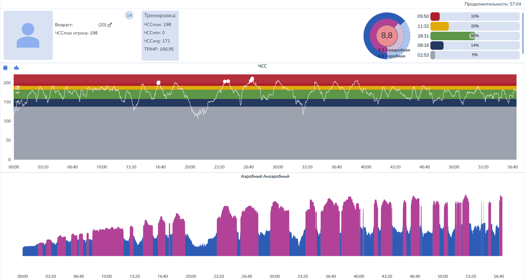The width and height of the screenshot is (525, 280).
Task: Click the stacked zones view icon
Action: (x=5, y=68)
